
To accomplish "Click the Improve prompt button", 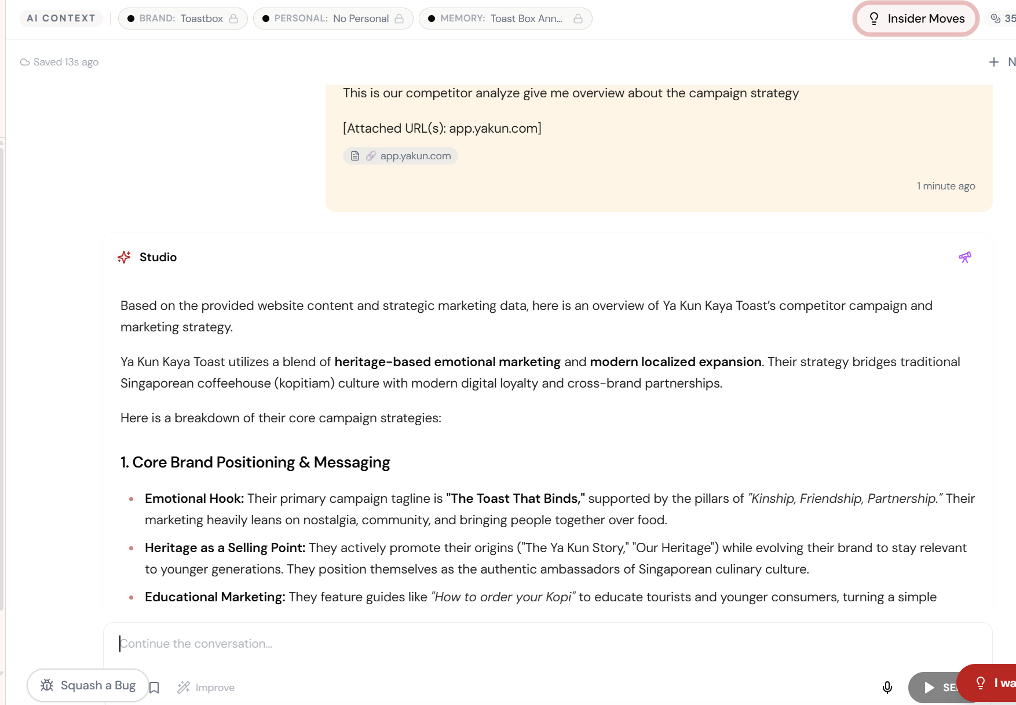I will click(206, 688).
